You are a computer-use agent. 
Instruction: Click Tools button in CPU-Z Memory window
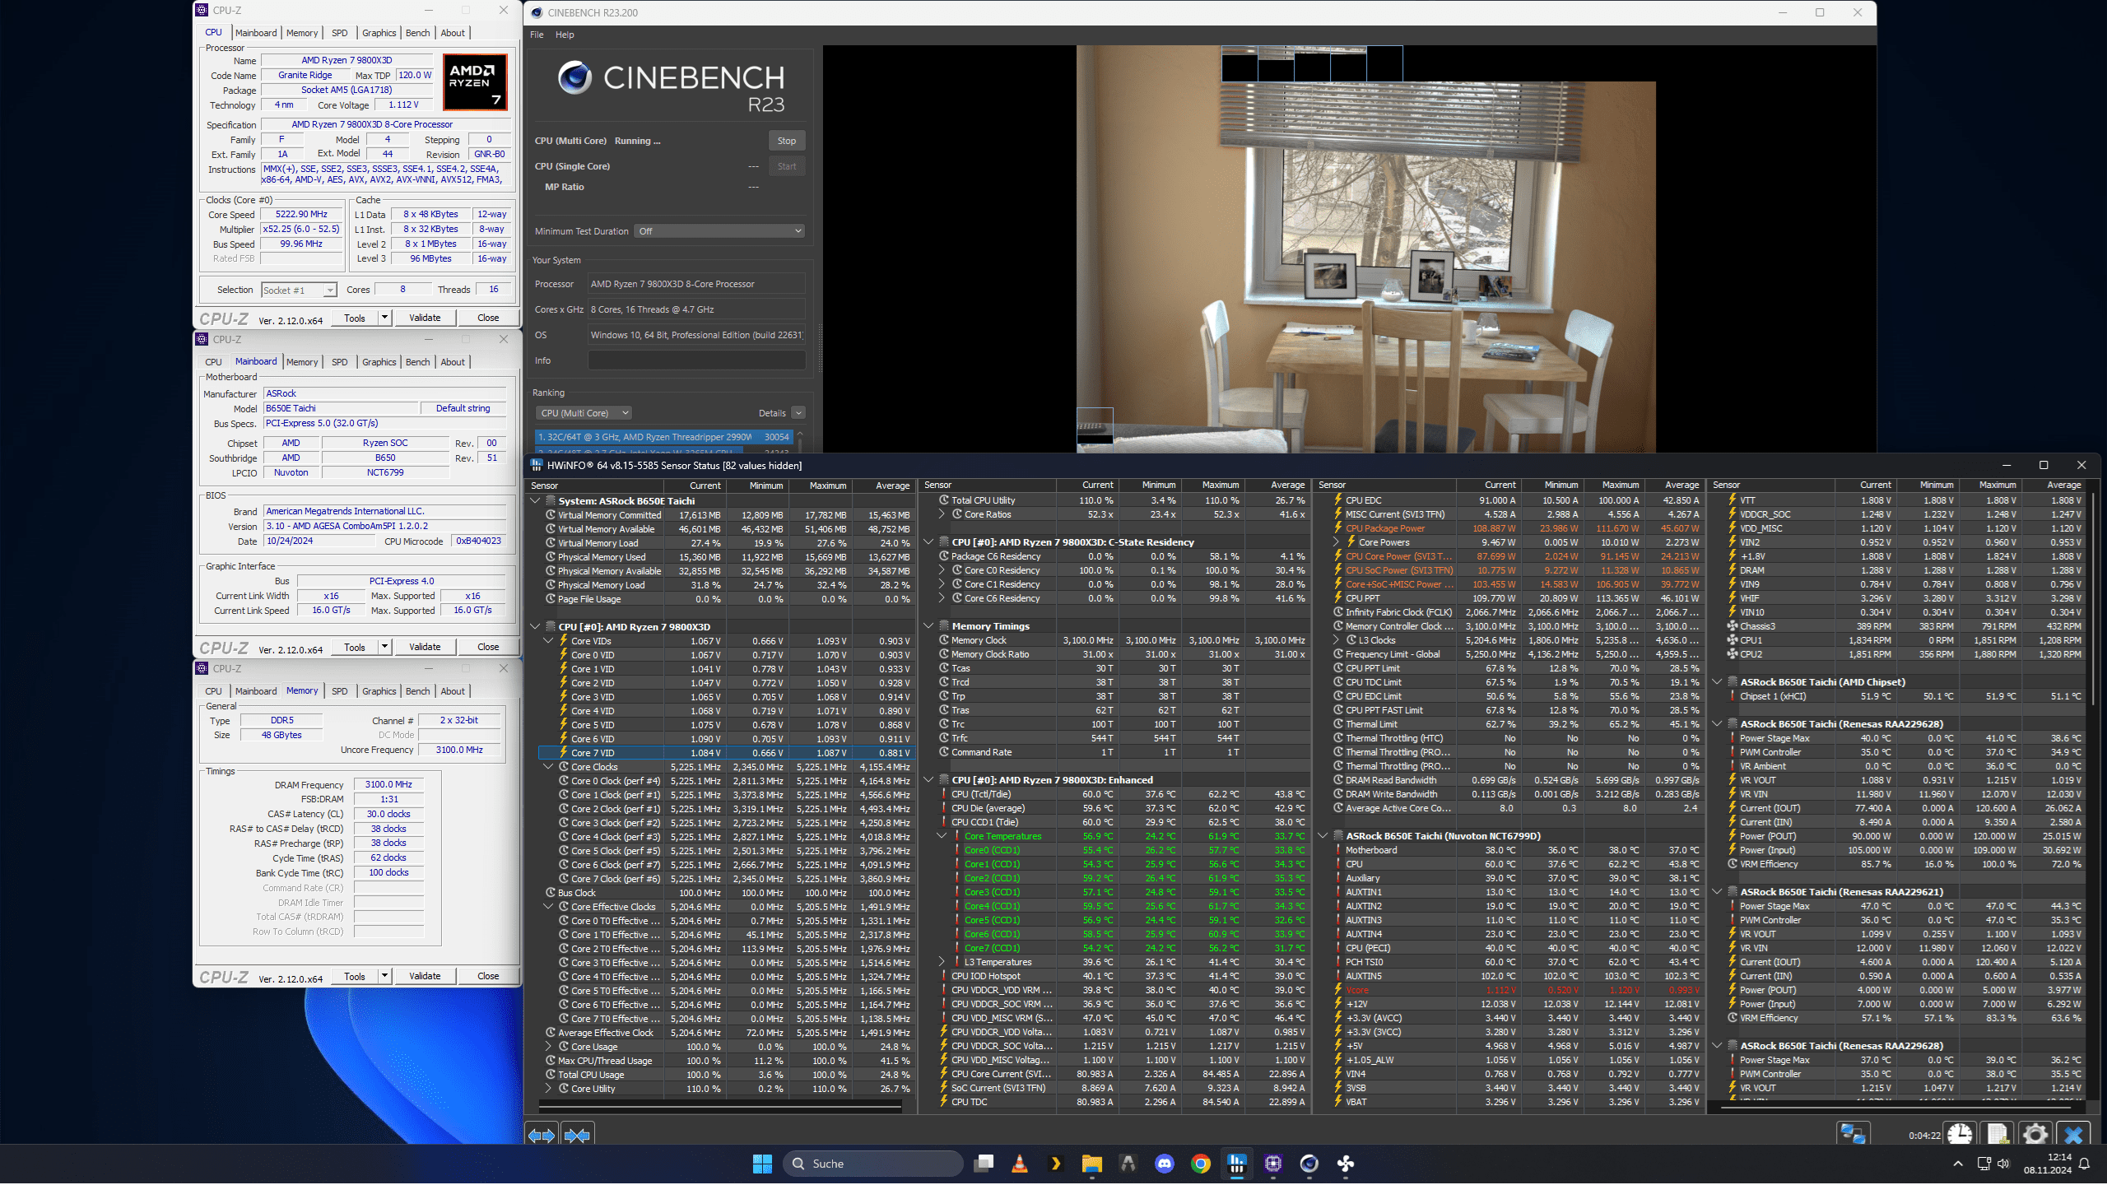pos(355,976)
